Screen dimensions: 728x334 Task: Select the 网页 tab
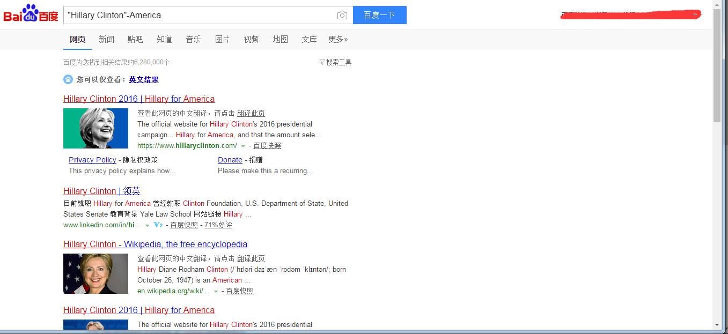point(78,39)
